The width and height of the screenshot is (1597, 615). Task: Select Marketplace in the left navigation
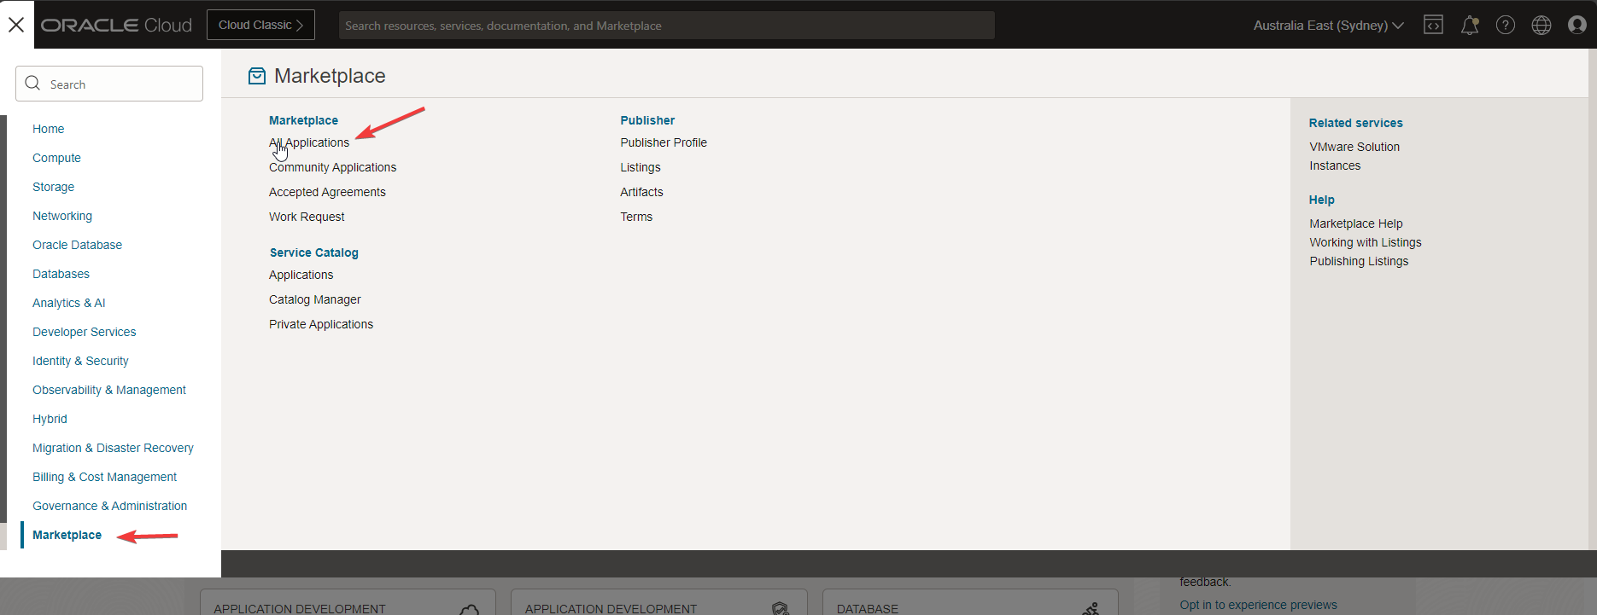[x=67, y=535]
